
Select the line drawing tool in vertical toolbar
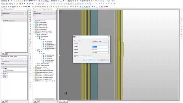30,37
